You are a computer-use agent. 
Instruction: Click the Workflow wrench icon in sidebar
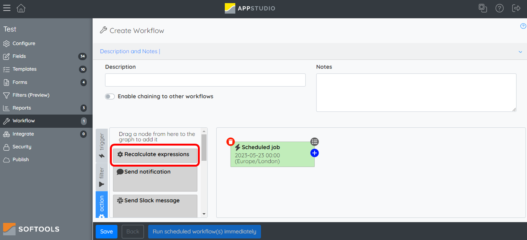(x=6, y=121)
